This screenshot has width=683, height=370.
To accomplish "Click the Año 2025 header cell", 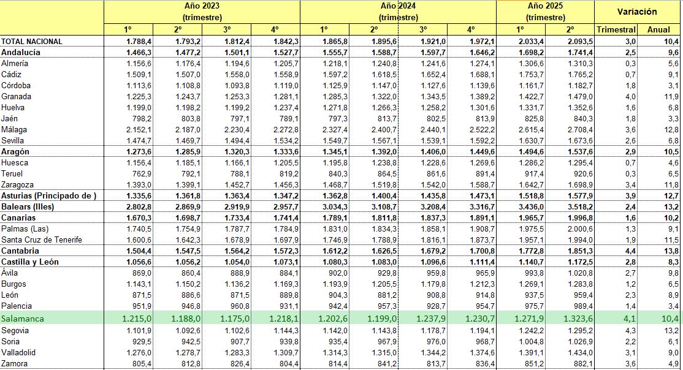I will coord(545,11).
